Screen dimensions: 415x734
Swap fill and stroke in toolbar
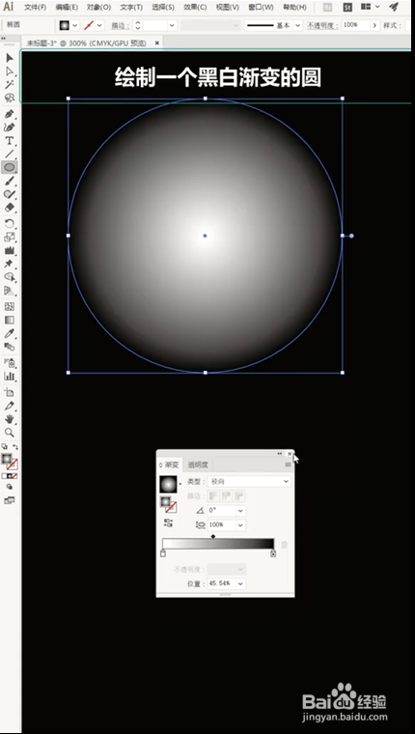[15, 447]
